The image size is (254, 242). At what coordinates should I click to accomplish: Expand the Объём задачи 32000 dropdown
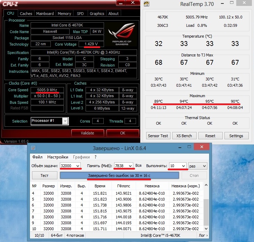78,166
